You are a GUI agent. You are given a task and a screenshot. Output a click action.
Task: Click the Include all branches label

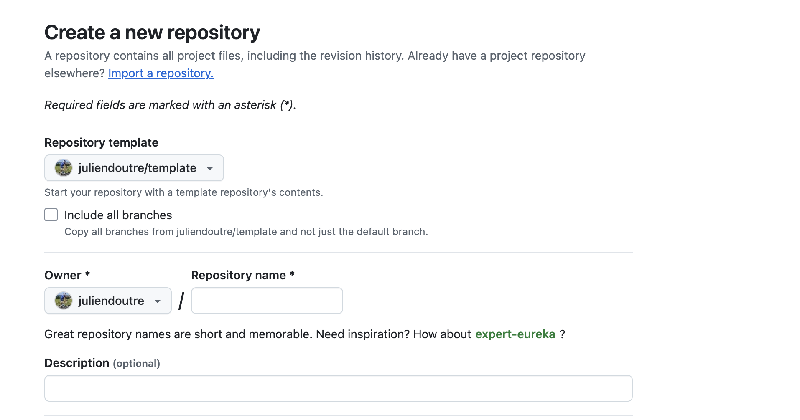(x=118, y=215)
